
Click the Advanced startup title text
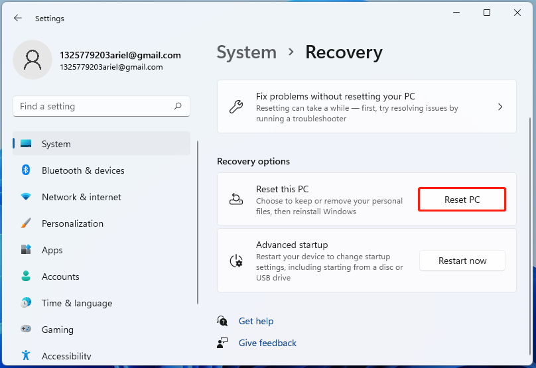[292, 245]
